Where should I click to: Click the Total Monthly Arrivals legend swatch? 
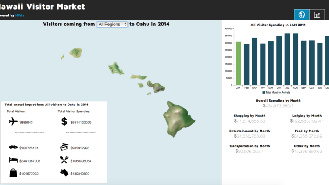pos(264,93)
